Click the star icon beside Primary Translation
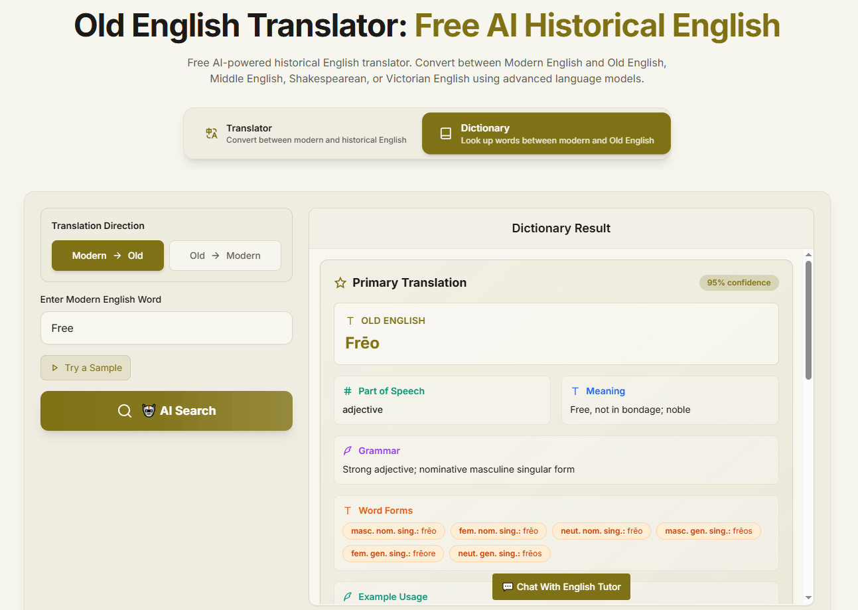Image resolution: width=858 pixels, height=610 pixels. [340, 283]
